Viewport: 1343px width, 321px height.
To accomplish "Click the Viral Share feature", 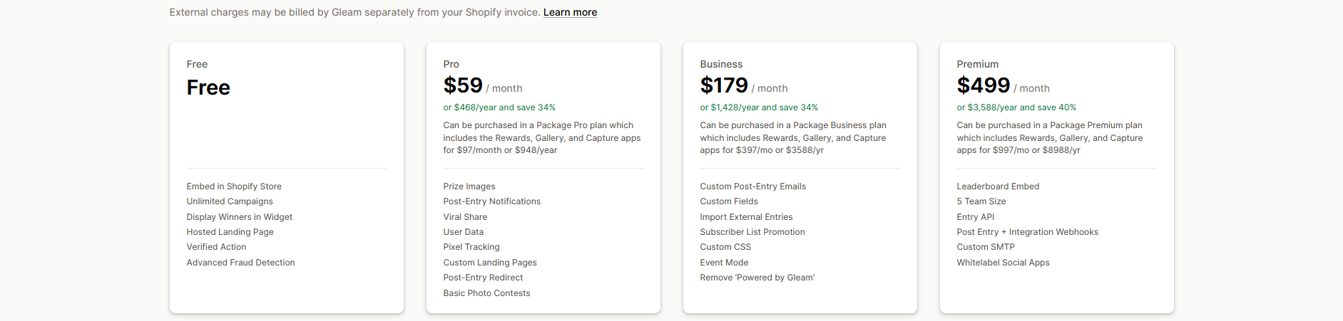I will click(465, 217).
